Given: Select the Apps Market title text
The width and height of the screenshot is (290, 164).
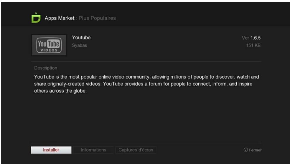Looking at the screenshot, I should [60, 18].
